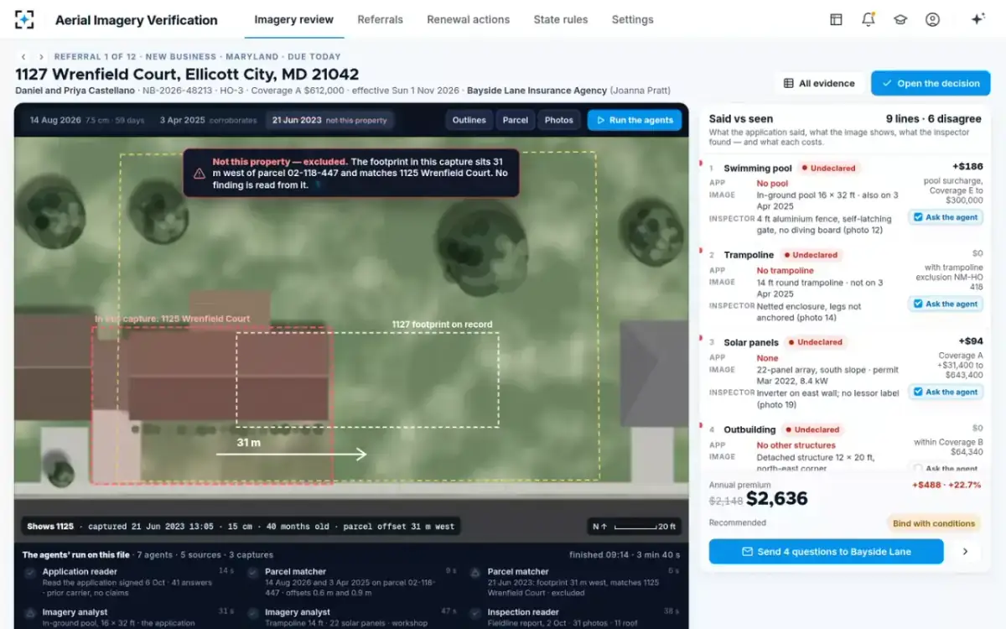
Task: Click the 1127 footprint on record outline
Action: click(367, 380)
